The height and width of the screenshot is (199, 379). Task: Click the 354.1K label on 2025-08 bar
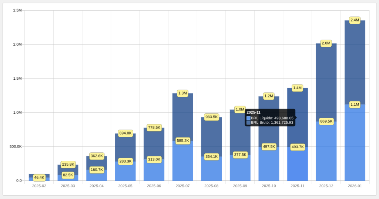(x=211, y=157)
